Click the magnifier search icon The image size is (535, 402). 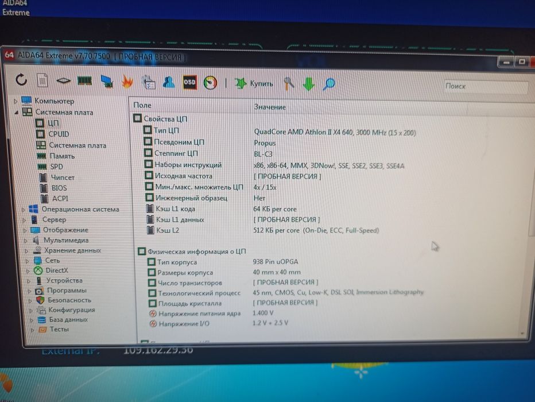tap(329, 84)
